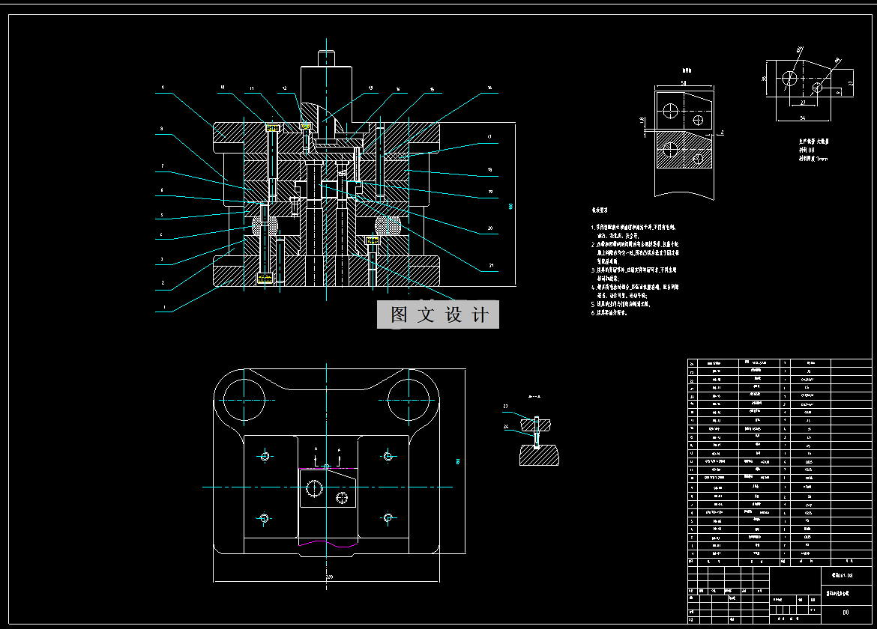The height and width of the screenshot is (629, 877).
Task: Pick the lower-right screw hole in plan view
Action: tap(388, 518)
